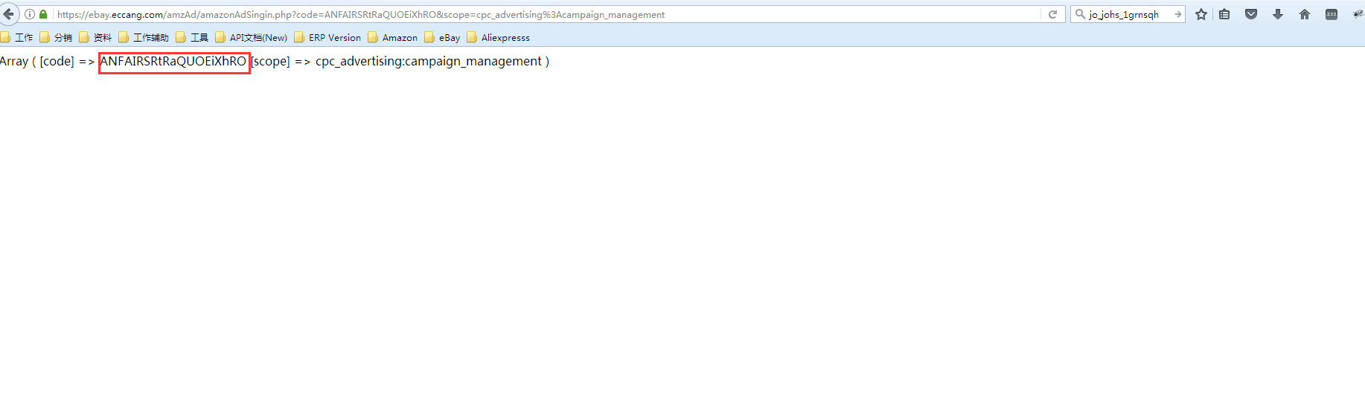The height and width of the screenshot is (409, 1365).
Task: Go to the browser home page
Action: tap(1305, 14)
